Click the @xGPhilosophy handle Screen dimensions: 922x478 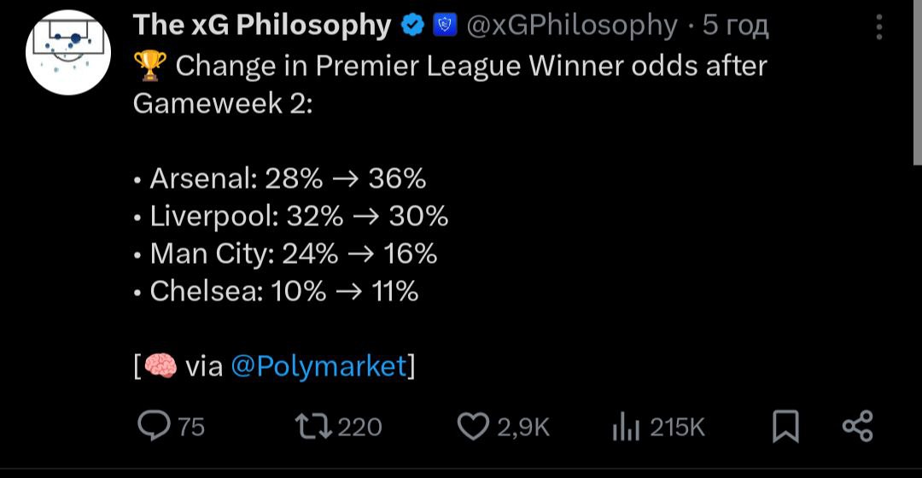(572, 26)
